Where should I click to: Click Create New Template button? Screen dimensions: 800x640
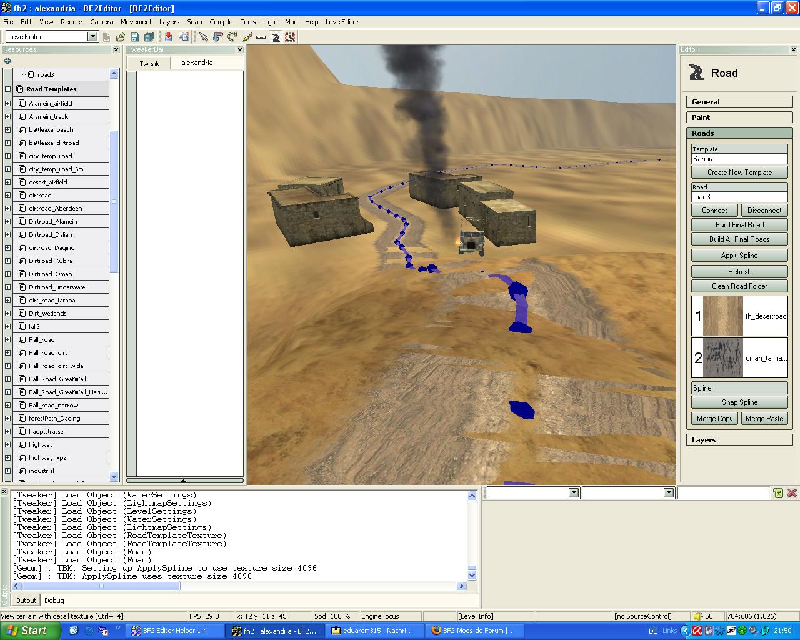[739, 172]
